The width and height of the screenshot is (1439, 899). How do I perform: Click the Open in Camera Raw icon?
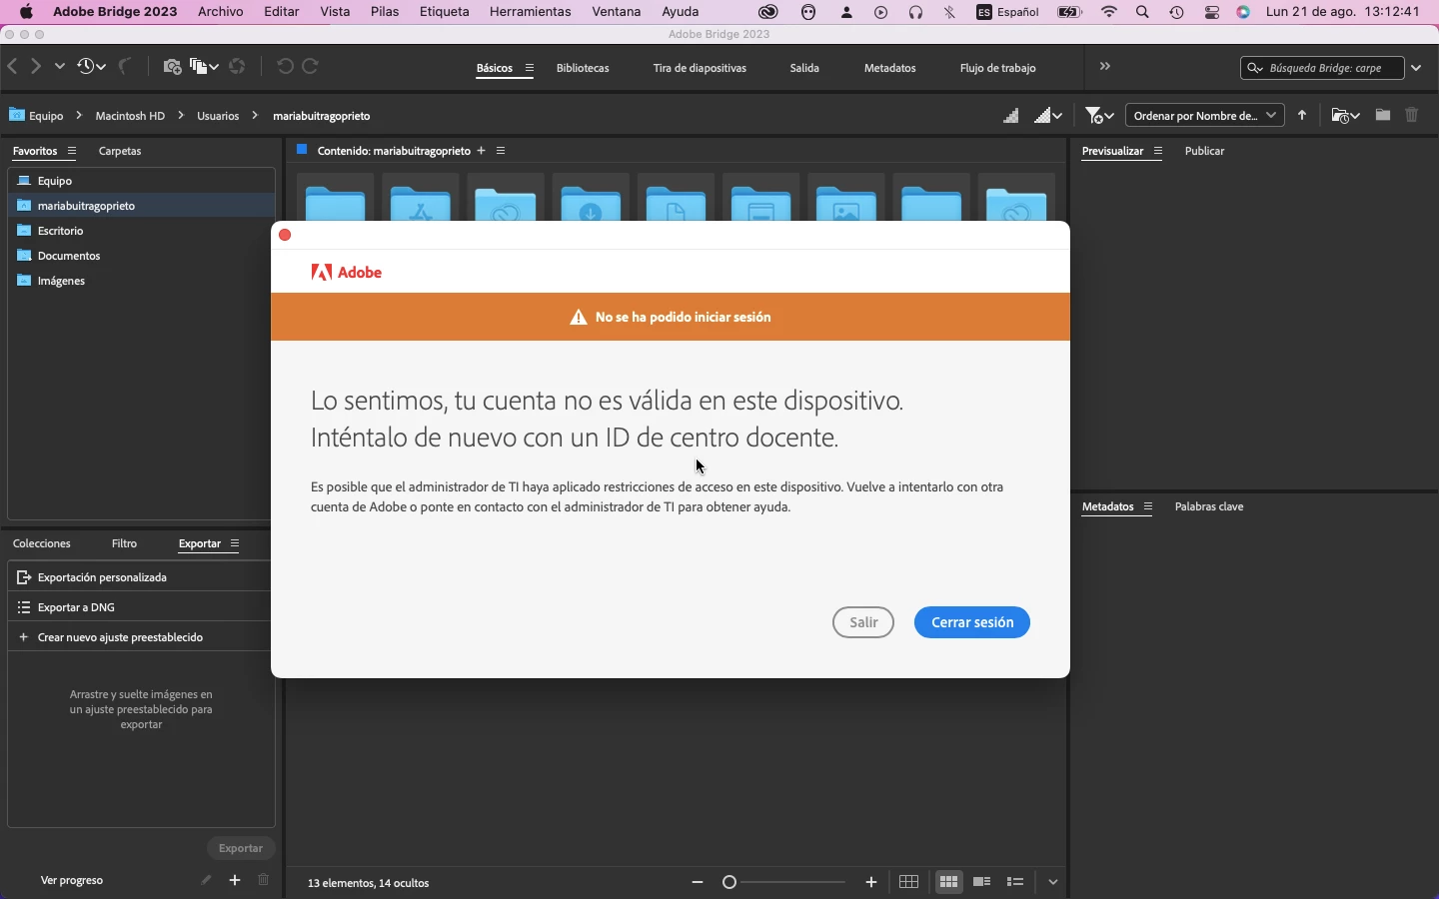tap(238, 67)
